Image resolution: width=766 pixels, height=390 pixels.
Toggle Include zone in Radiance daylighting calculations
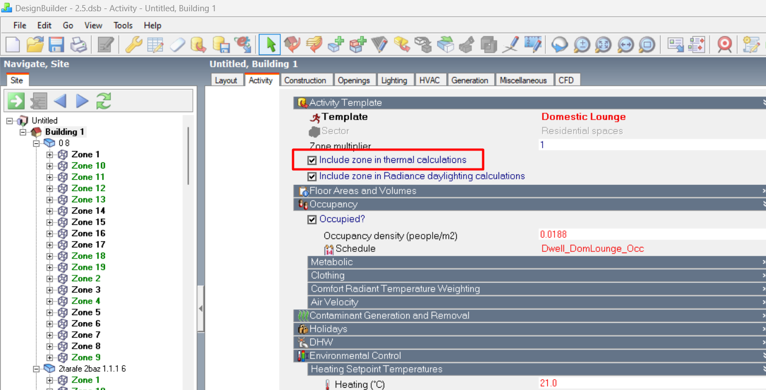tap(312, 176)
